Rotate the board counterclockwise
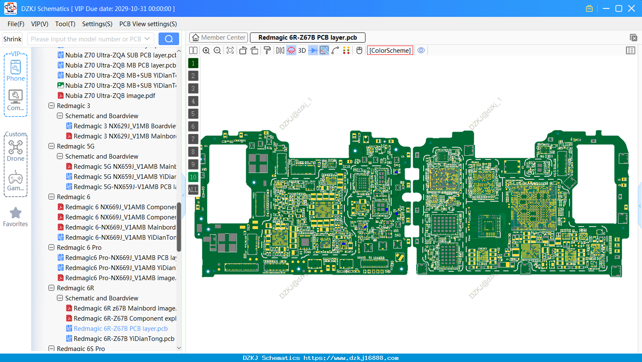Viewport: 642px width, 362px height. 243,50
